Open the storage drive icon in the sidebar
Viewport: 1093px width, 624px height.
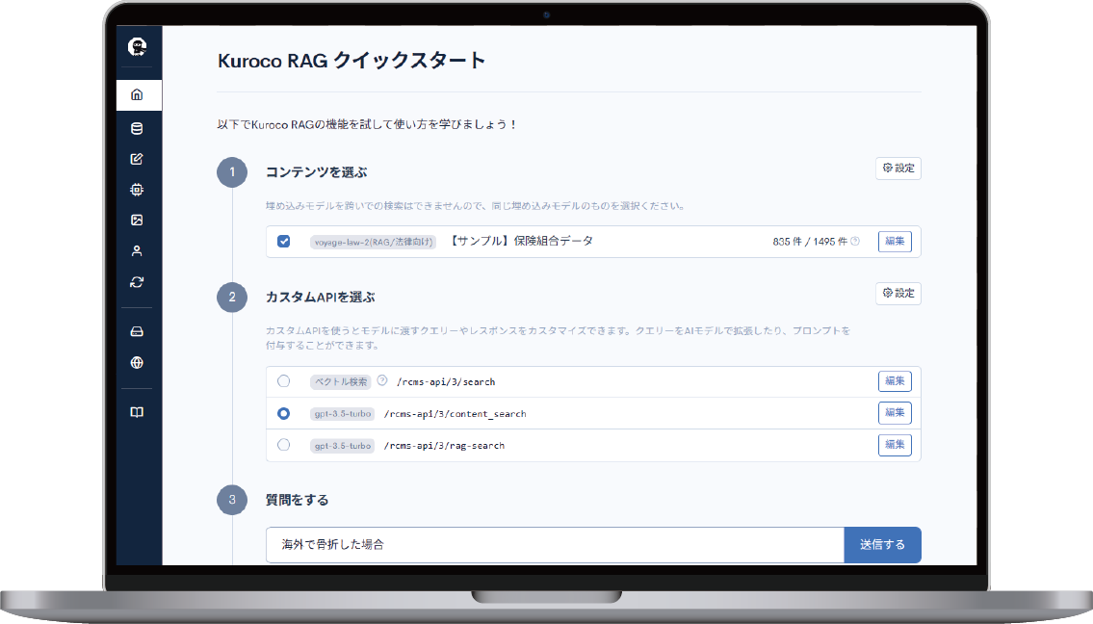pos(138,332)
